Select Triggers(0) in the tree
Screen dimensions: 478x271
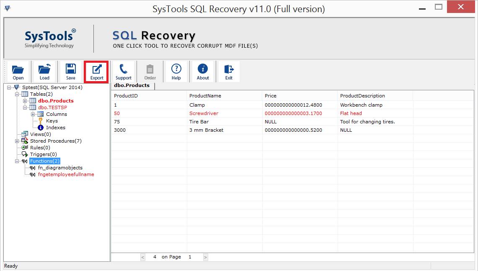tap(43, 154)
